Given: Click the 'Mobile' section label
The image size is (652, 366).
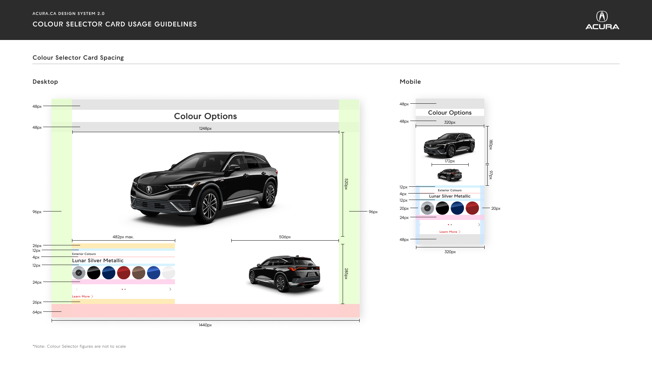Looking at the screenshot, I should pyautogui.click(x=410, y=82).
